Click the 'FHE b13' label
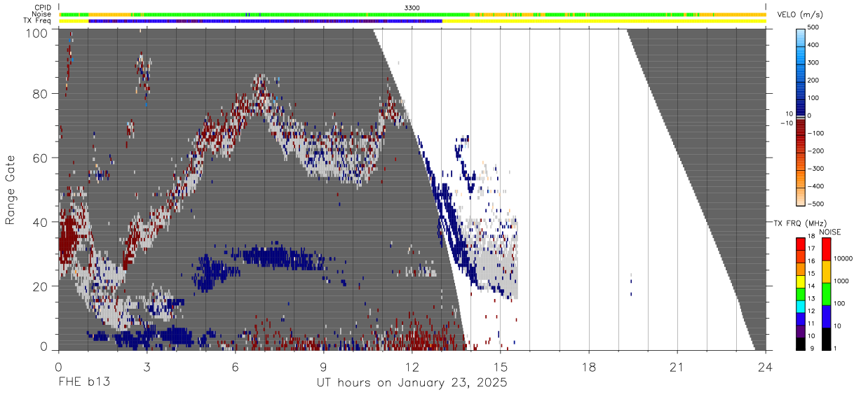The image size is (861, 397). click(83, 383)
